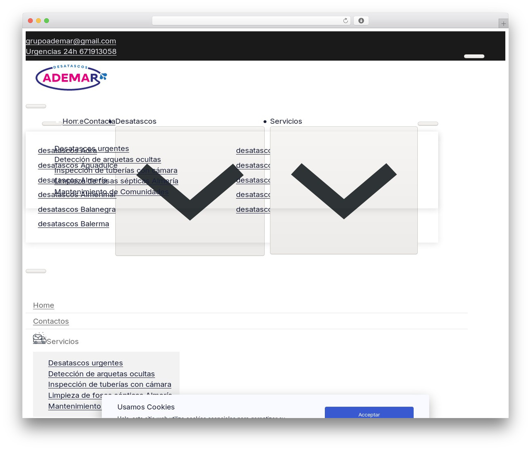Open Inspección de tuberías con cámara in gray submenu
The width and height of the screenshot is (531, 450).
(x=110, y=384)
